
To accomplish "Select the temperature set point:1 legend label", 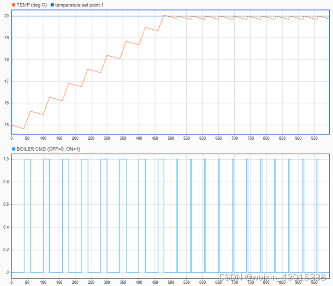I will pyautogui.click(x=79, y=5).
